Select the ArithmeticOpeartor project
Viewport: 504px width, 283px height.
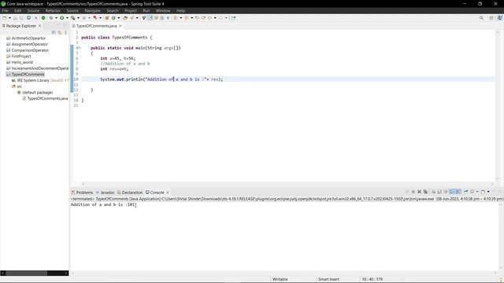(x=28, y=39)
